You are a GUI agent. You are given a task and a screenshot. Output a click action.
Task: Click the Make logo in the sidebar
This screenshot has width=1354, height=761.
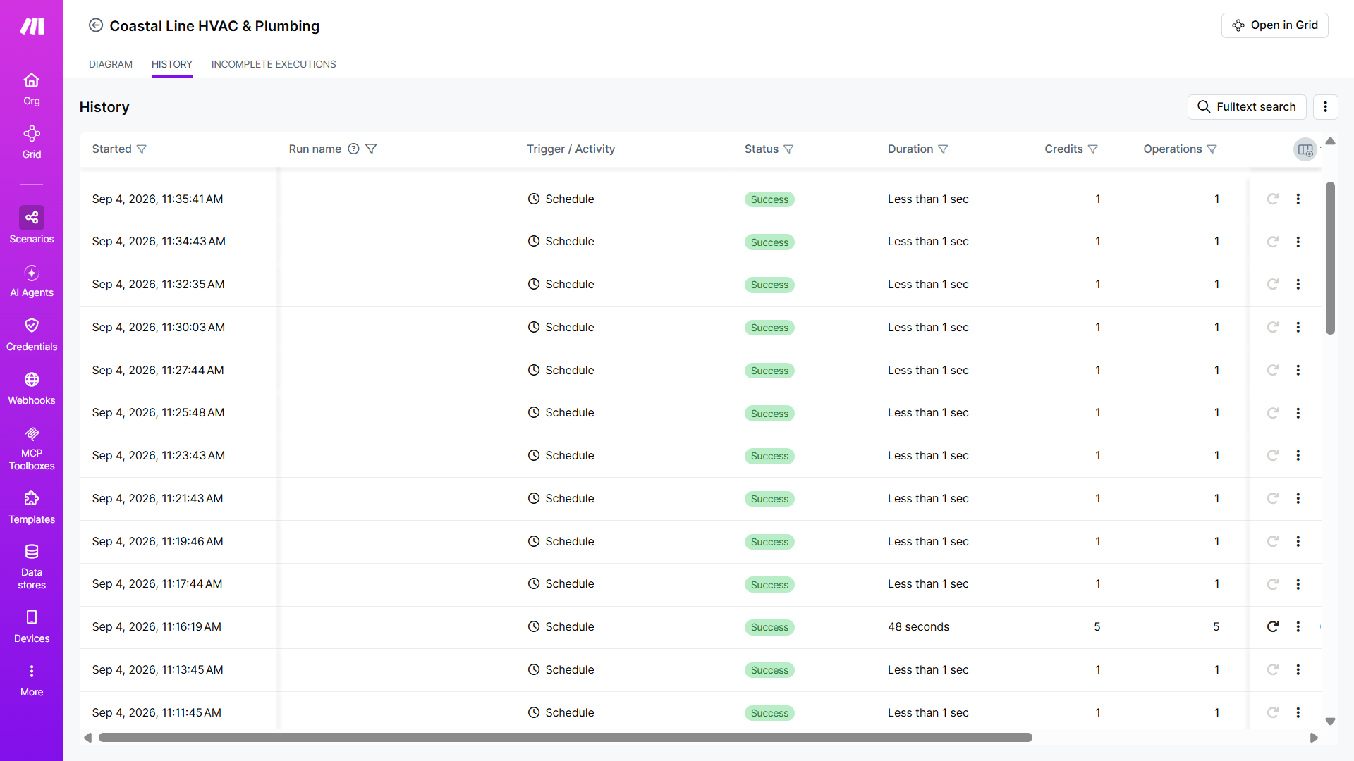click(32, 26)
